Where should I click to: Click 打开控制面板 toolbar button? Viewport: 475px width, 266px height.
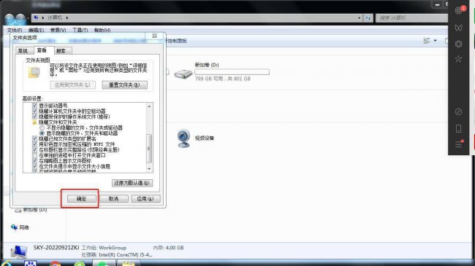[x=175, y=41]
